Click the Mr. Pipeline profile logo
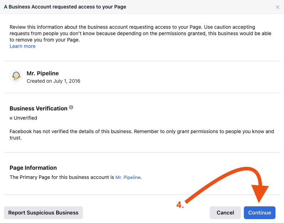 (16, 76)
